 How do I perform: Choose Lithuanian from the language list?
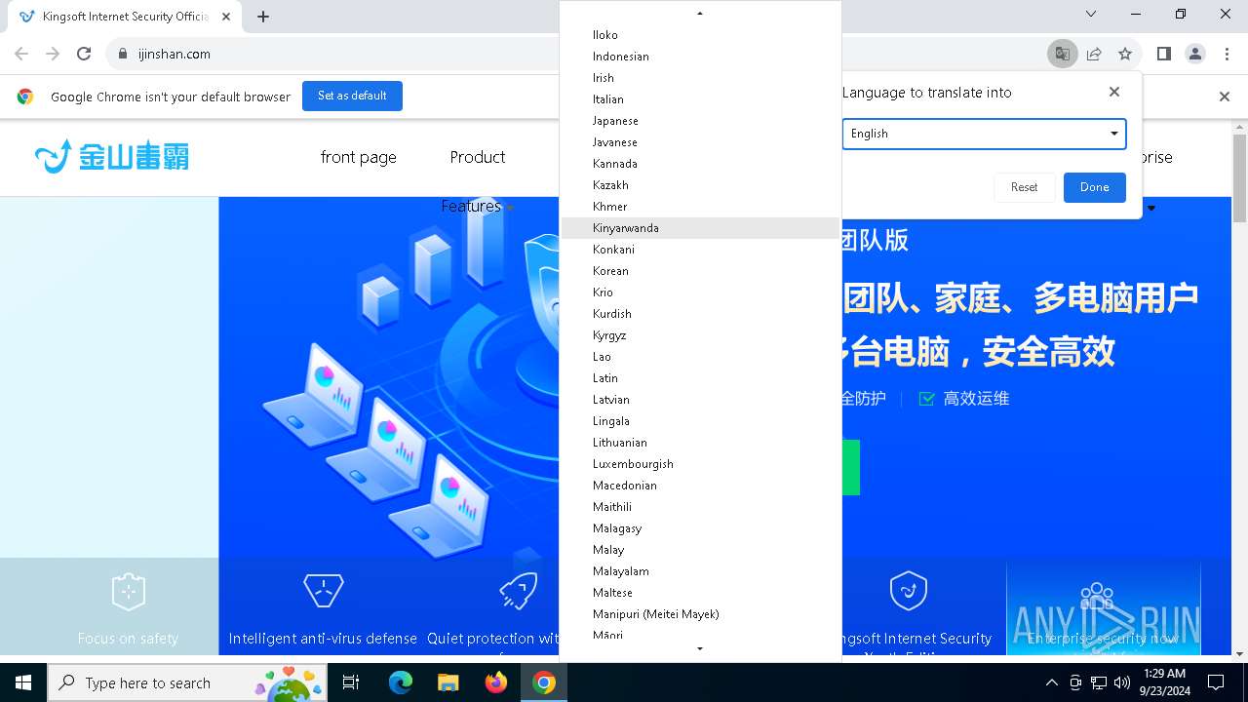coord(700,443)
